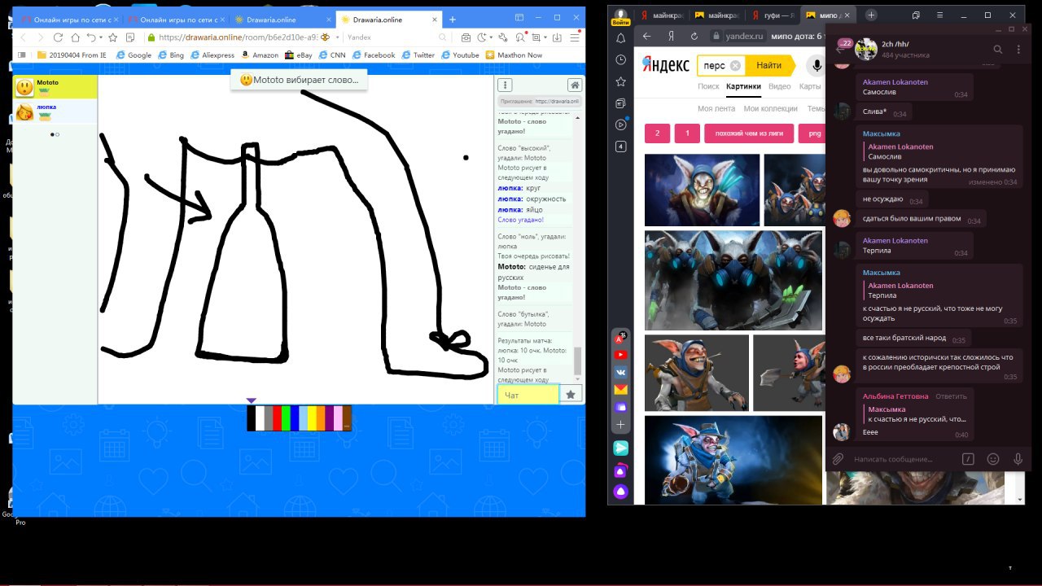Select the black color swatch
The width and height of the screenshot is (1042, 586).
tap(251, 418)
